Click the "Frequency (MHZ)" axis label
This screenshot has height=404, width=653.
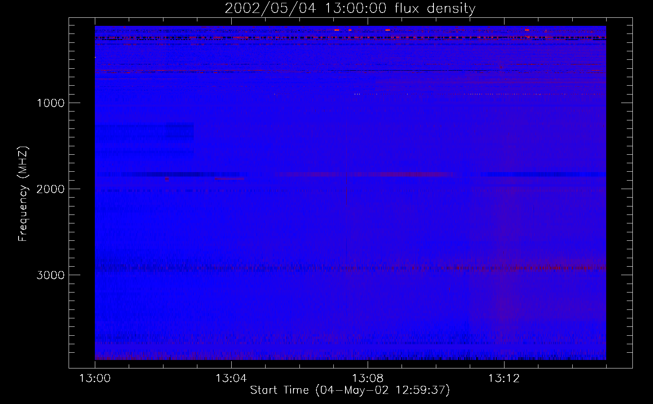pos(23,194)
